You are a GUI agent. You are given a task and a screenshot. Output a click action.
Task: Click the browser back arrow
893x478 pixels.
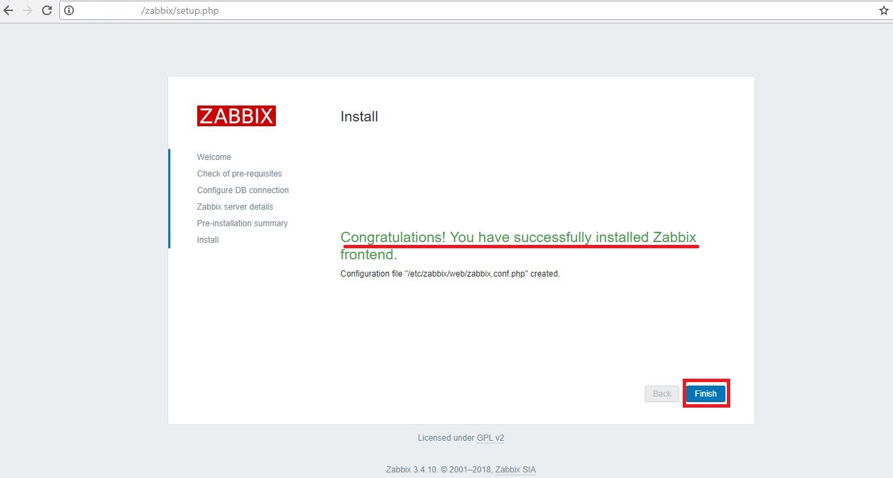8,10
